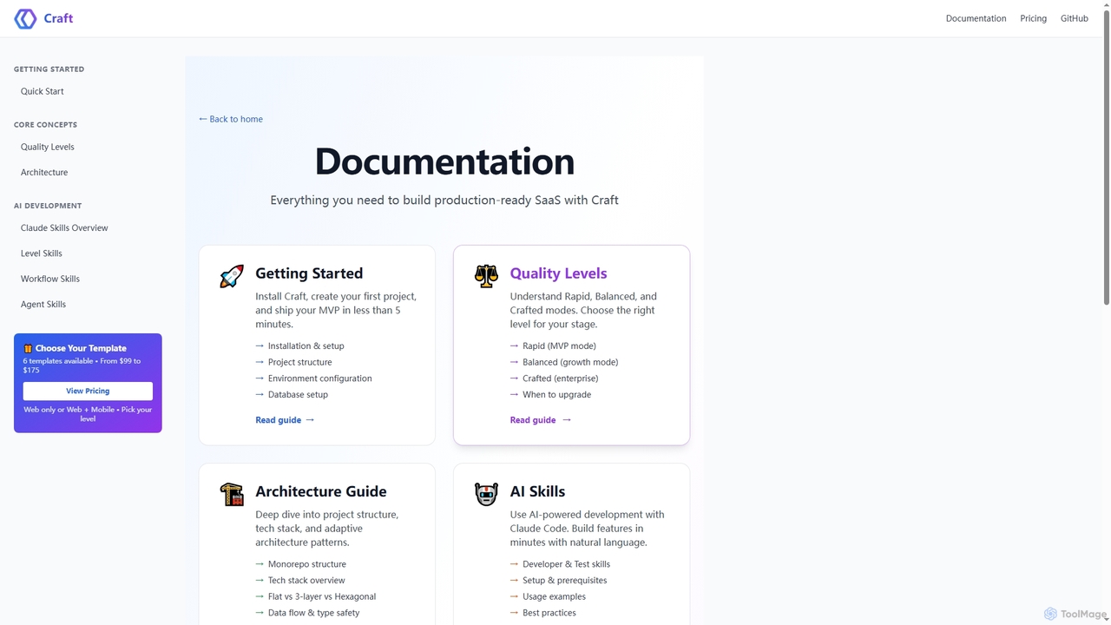Open Documentation in the top navigation
The height and width of the screenshot is (625, 1111).
click(976, 18)
